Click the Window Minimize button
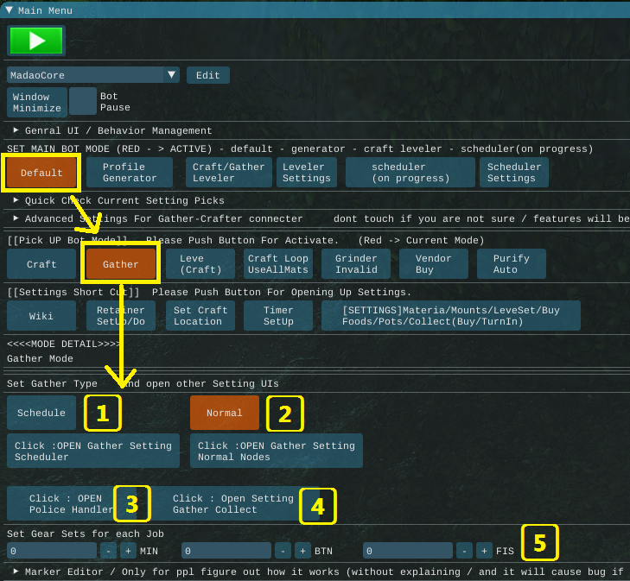Screen dimensions: 630x581 pos(37,103)
